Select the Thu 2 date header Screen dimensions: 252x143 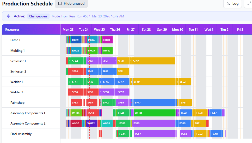pos(224,29)
